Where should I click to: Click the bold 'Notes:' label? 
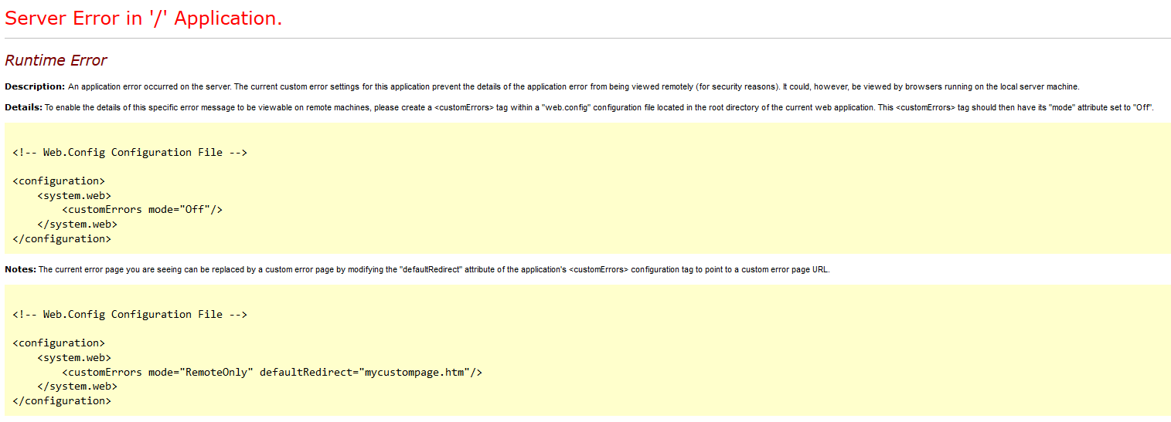20,269
